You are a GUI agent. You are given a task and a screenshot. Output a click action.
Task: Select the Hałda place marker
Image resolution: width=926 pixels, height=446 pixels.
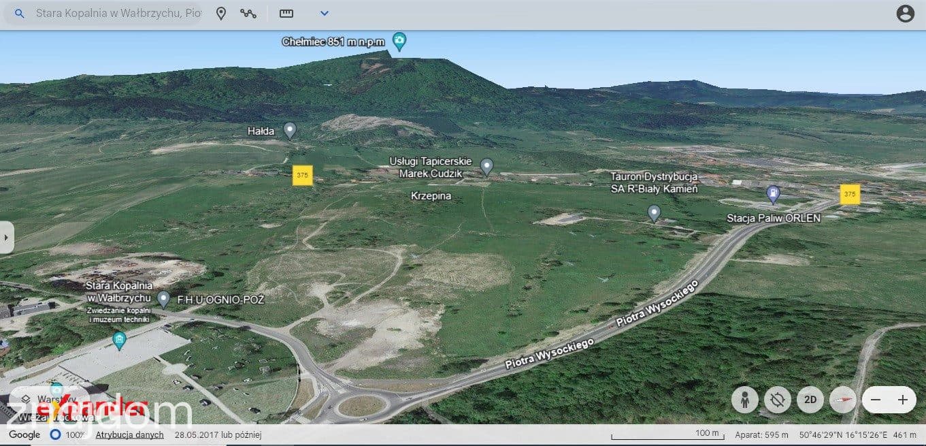point(290,130)
